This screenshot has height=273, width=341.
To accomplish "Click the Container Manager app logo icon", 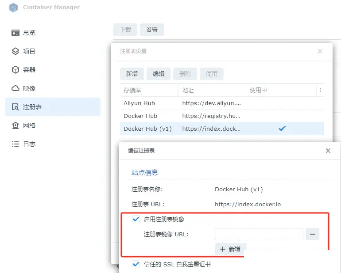I will click(x=13, y=8).
